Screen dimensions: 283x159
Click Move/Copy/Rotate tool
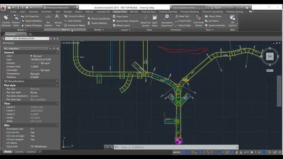pos(99,19)
